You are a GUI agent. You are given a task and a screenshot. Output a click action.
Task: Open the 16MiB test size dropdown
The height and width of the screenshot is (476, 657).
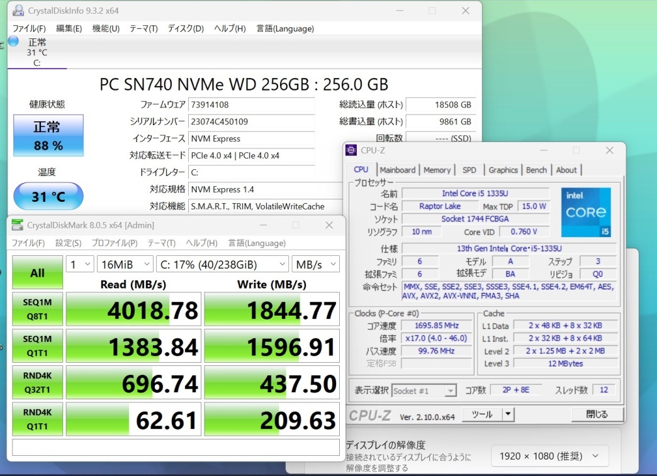(x=125, y=264)
